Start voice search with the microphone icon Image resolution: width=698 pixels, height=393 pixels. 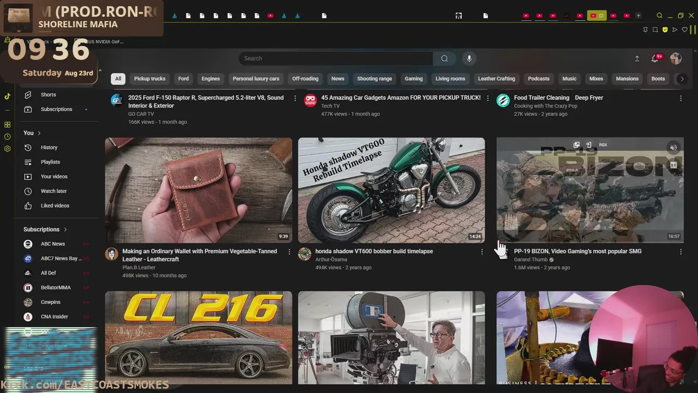point(469,58)
